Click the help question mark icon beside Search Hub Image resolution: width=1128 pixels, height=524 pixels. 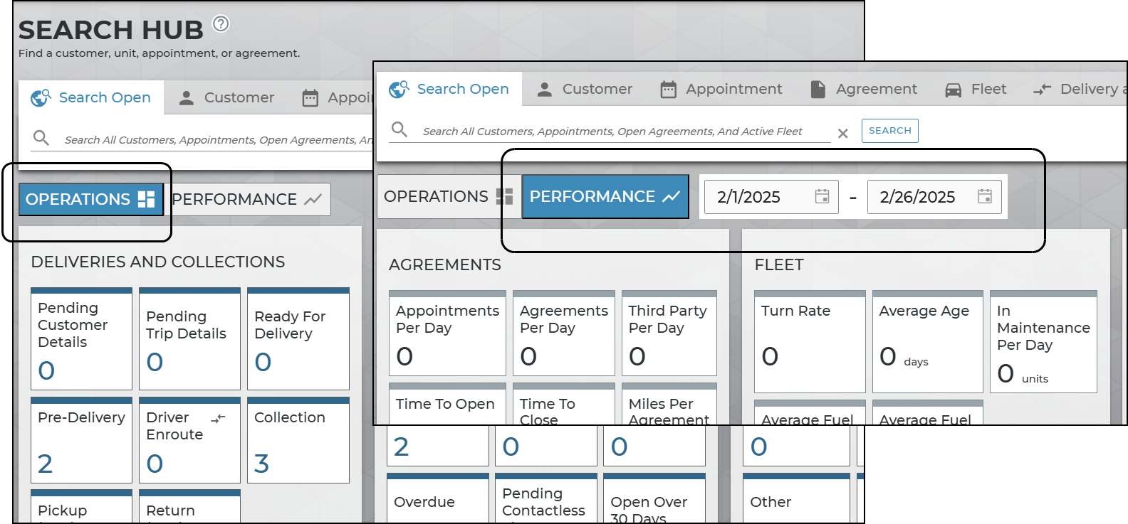click(x=221, y=24)
